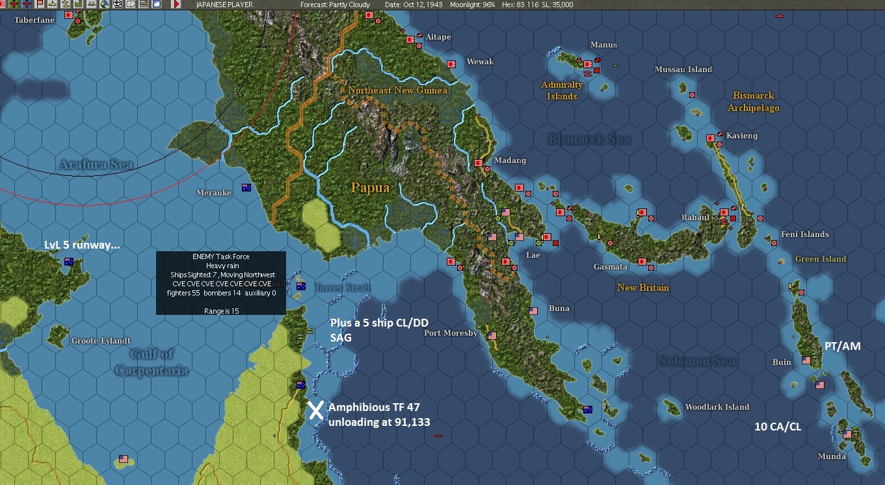The image size is (885, 485).
Task: Select the Japanese base flag at Aitape
Action: (x=410, y=40)
